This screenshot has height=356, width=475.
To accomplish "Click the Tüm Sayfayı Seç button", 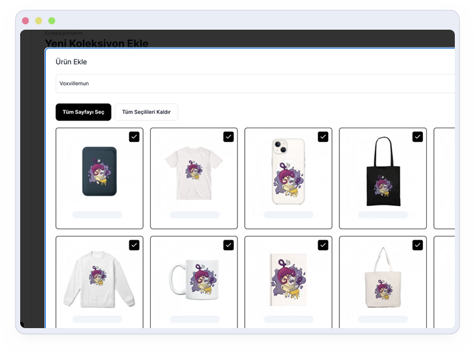I will tap(83, 112).
